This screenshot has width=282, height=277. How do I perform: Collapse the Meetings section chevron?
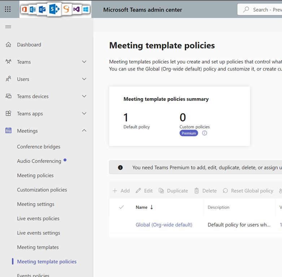pyautogui.click(x=84, y=131)
